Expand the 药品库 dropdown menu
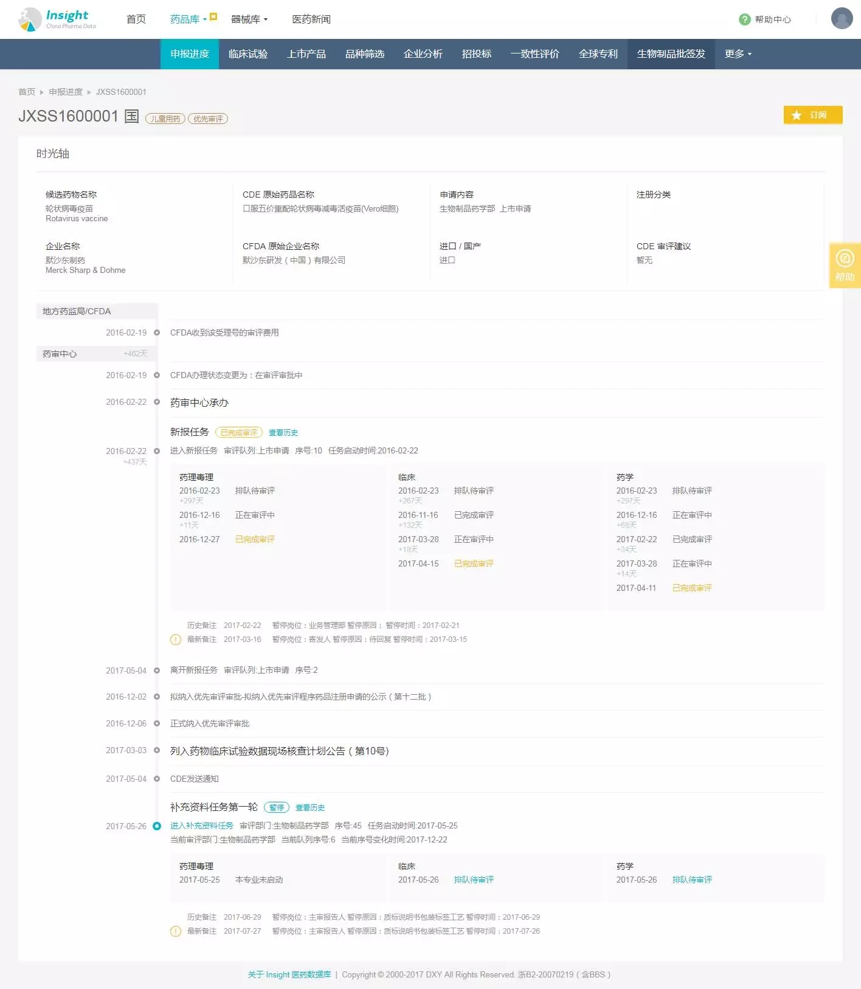Viewport: 861px width, 989px height. pos(188,19)
